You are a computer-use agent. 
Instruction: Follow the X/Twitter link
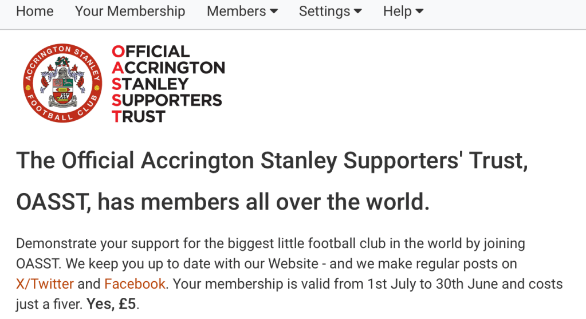pos(45,283)
